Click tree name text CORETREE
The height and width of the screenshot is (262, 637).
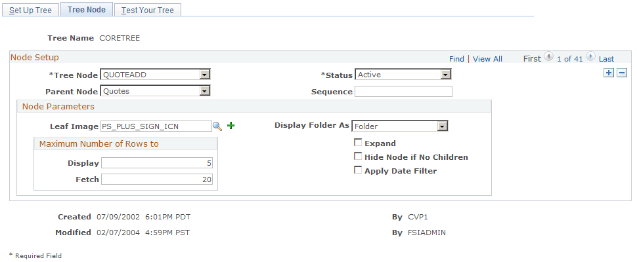[x=120, y=38]
